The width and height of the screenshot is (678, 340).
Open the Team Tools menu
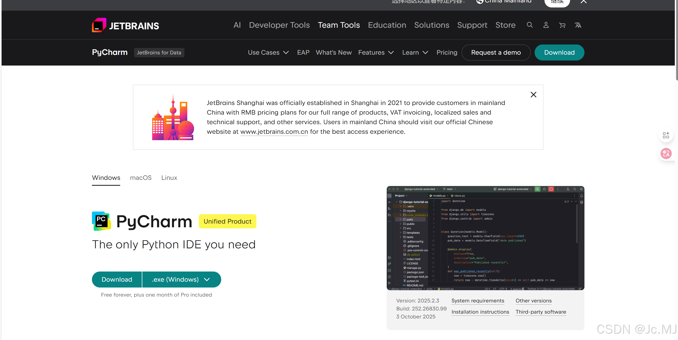click(x=339, y=25)
